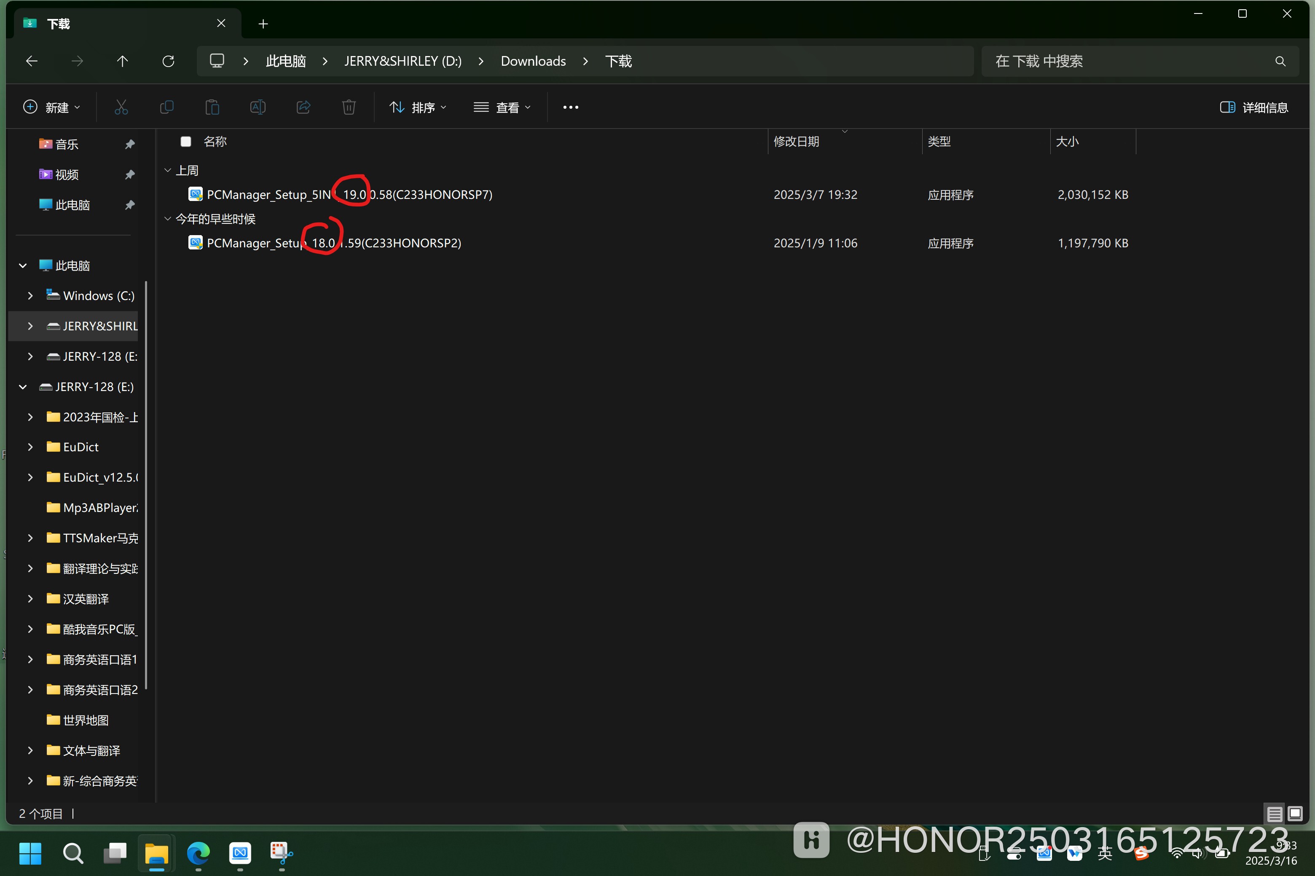Screen dimensions: 1315x876
Task: Click the Paste clipboard icon
Action: pos(212,107)
